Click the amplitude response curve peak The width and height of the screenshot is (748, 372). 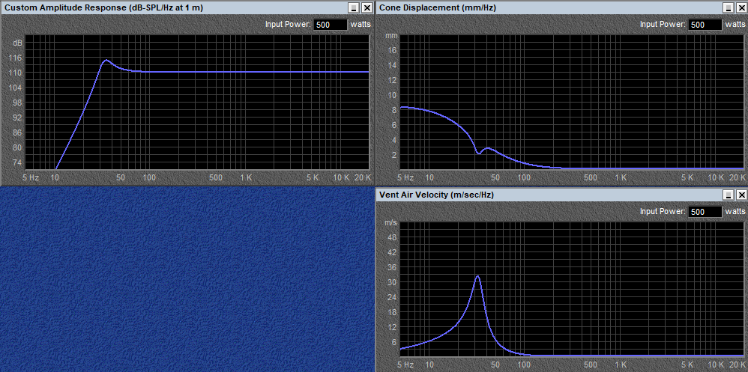tap(106, 60)
